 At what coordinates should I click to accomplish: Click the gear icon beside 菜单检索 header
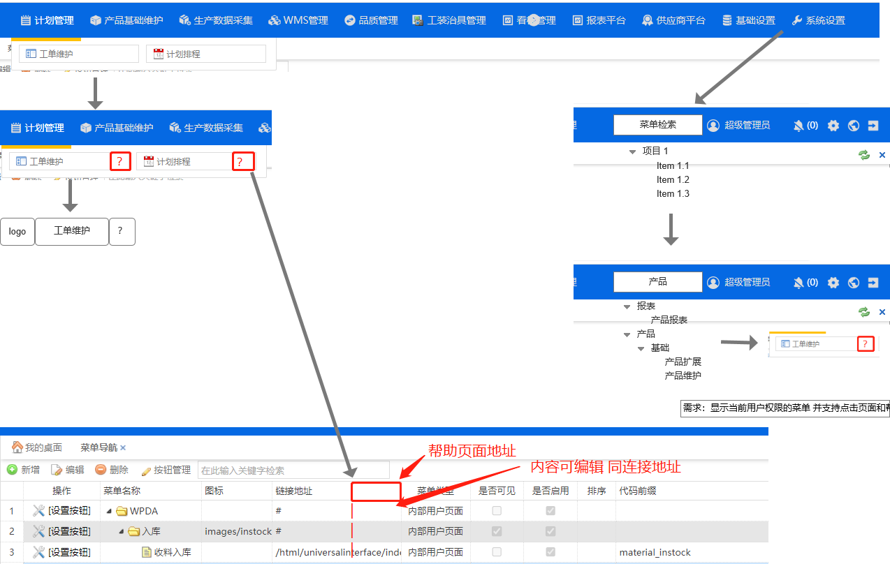coord(833,126)
